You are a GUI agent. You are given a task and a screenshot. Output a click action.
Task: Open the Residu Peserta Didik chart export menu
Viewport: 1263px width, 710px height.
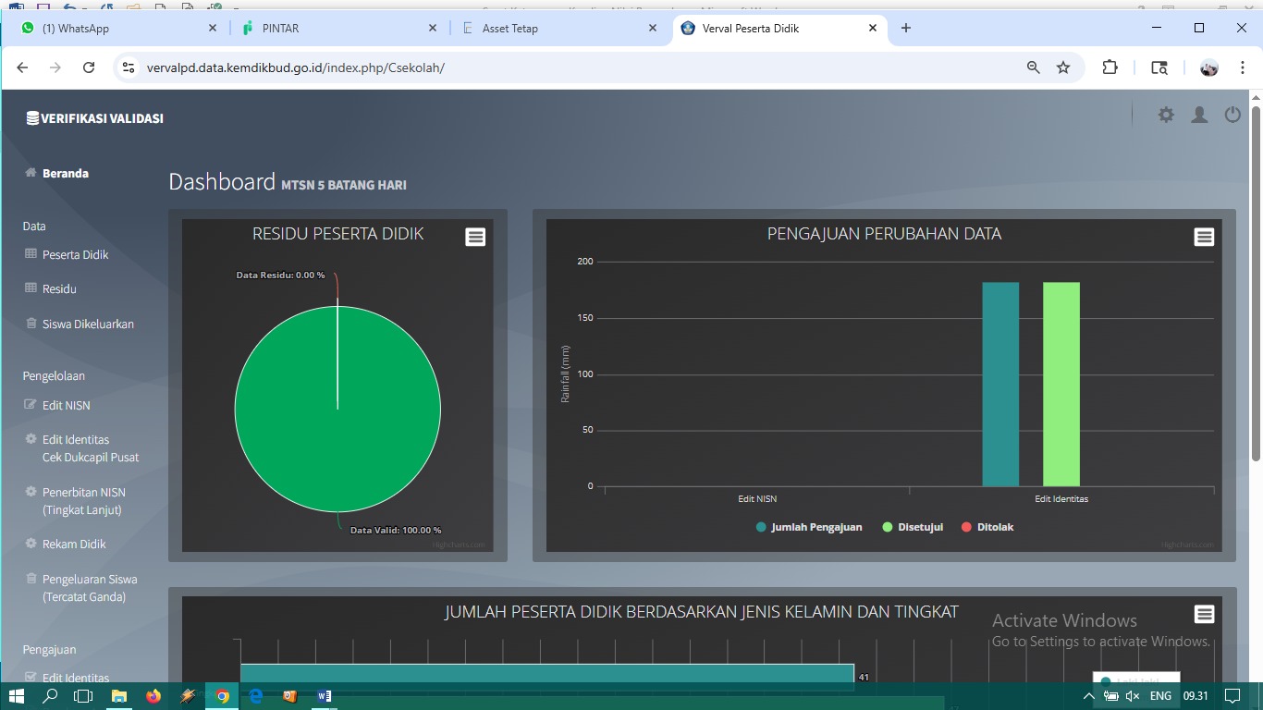(475, 237)
